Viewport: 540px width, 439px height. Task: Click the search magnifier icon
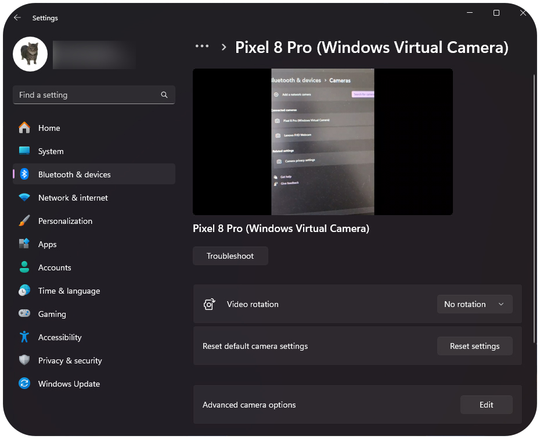(x=164, y=95)
